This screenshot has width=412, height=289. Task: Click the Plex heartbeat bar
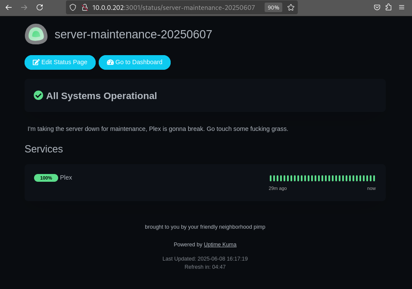click(x=322, y=178)
